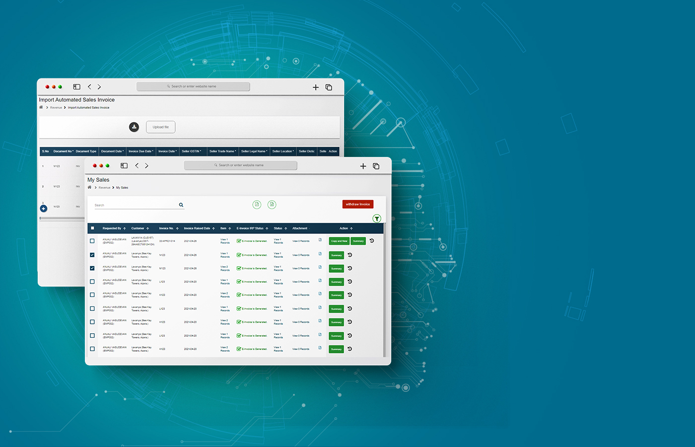View history icon for invoice M123
Viewport: 695px width, 447px height.
pos(349,268)
